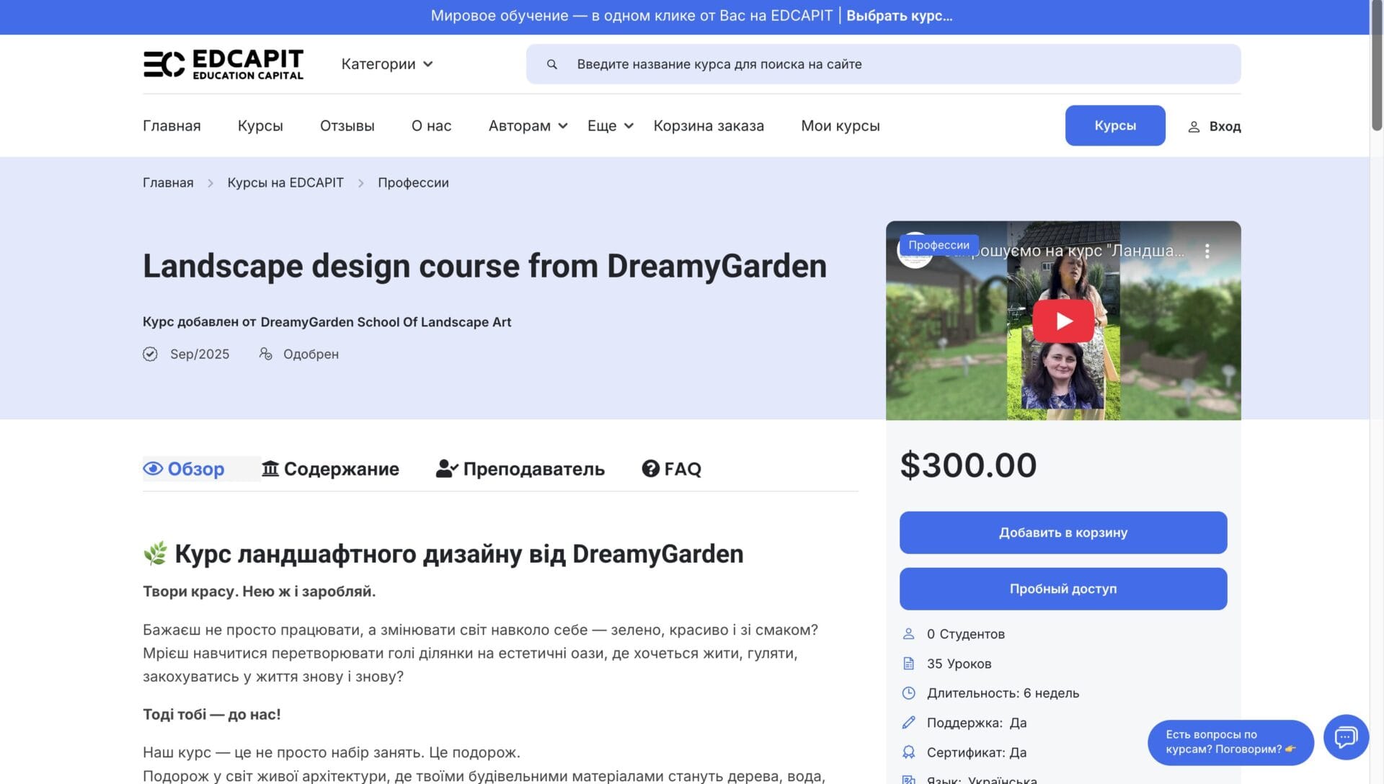1384x784 pixels.
Task: Click the Есть вопросы по курсам chat prompt
Action: [1230, 742]
